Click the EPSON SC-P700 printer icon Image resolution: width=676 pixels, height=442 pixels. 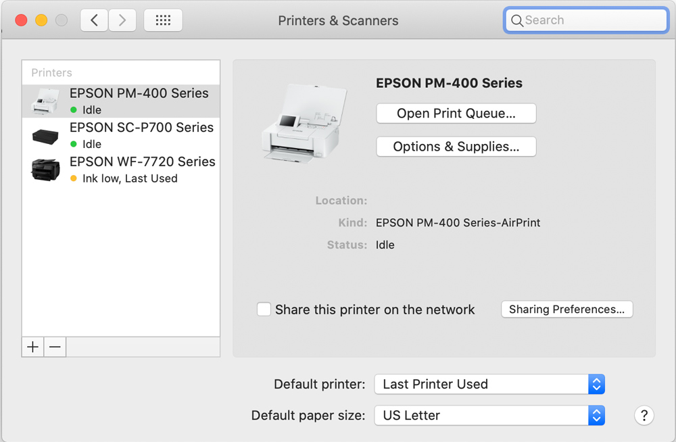[x=45, y=136]
